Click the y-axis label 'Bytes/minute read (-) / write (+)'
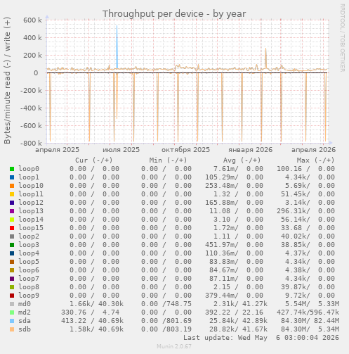Viewport: 349px width, 354px height. point(7,80)
